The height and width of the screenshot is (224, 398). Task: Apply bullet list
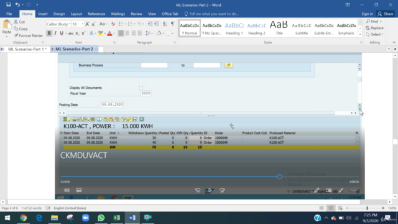(121, 24)
